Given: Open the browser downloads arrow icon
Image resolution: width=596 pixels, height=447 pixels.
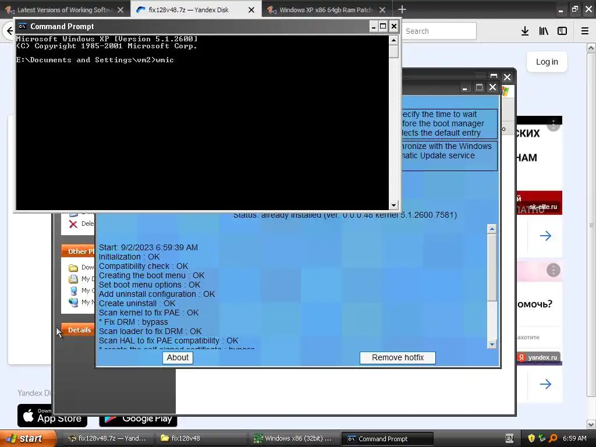Looking at the screenshot, I should (525, 31).
